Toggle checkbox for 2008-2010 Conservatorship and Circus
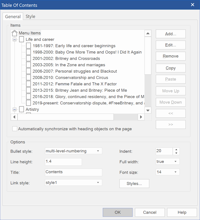 [x=29, y=78]
